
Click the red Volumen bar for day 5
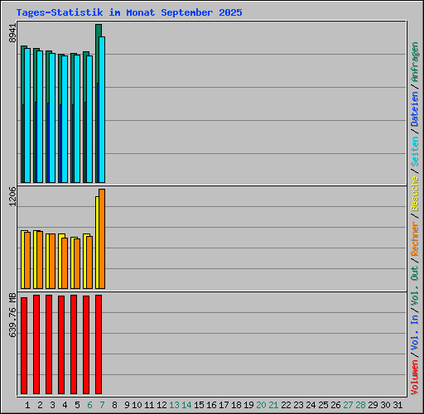click(x=74, y=344)
